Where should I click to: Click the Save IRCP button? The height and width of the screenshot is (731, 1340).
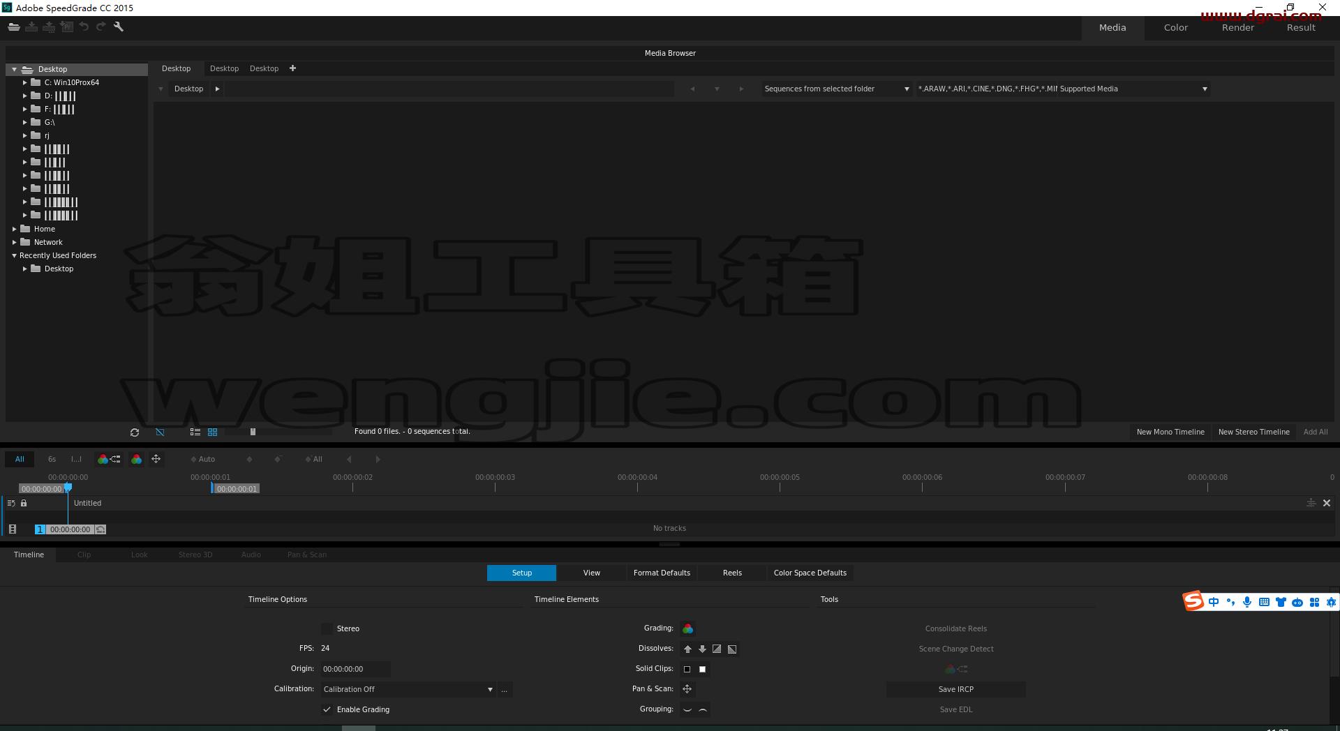(955, 689)
